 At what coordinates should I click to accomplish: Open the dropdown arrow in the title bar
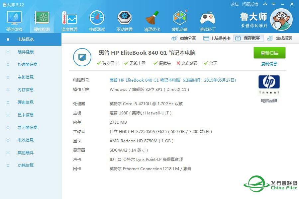(x=273, y=4)
